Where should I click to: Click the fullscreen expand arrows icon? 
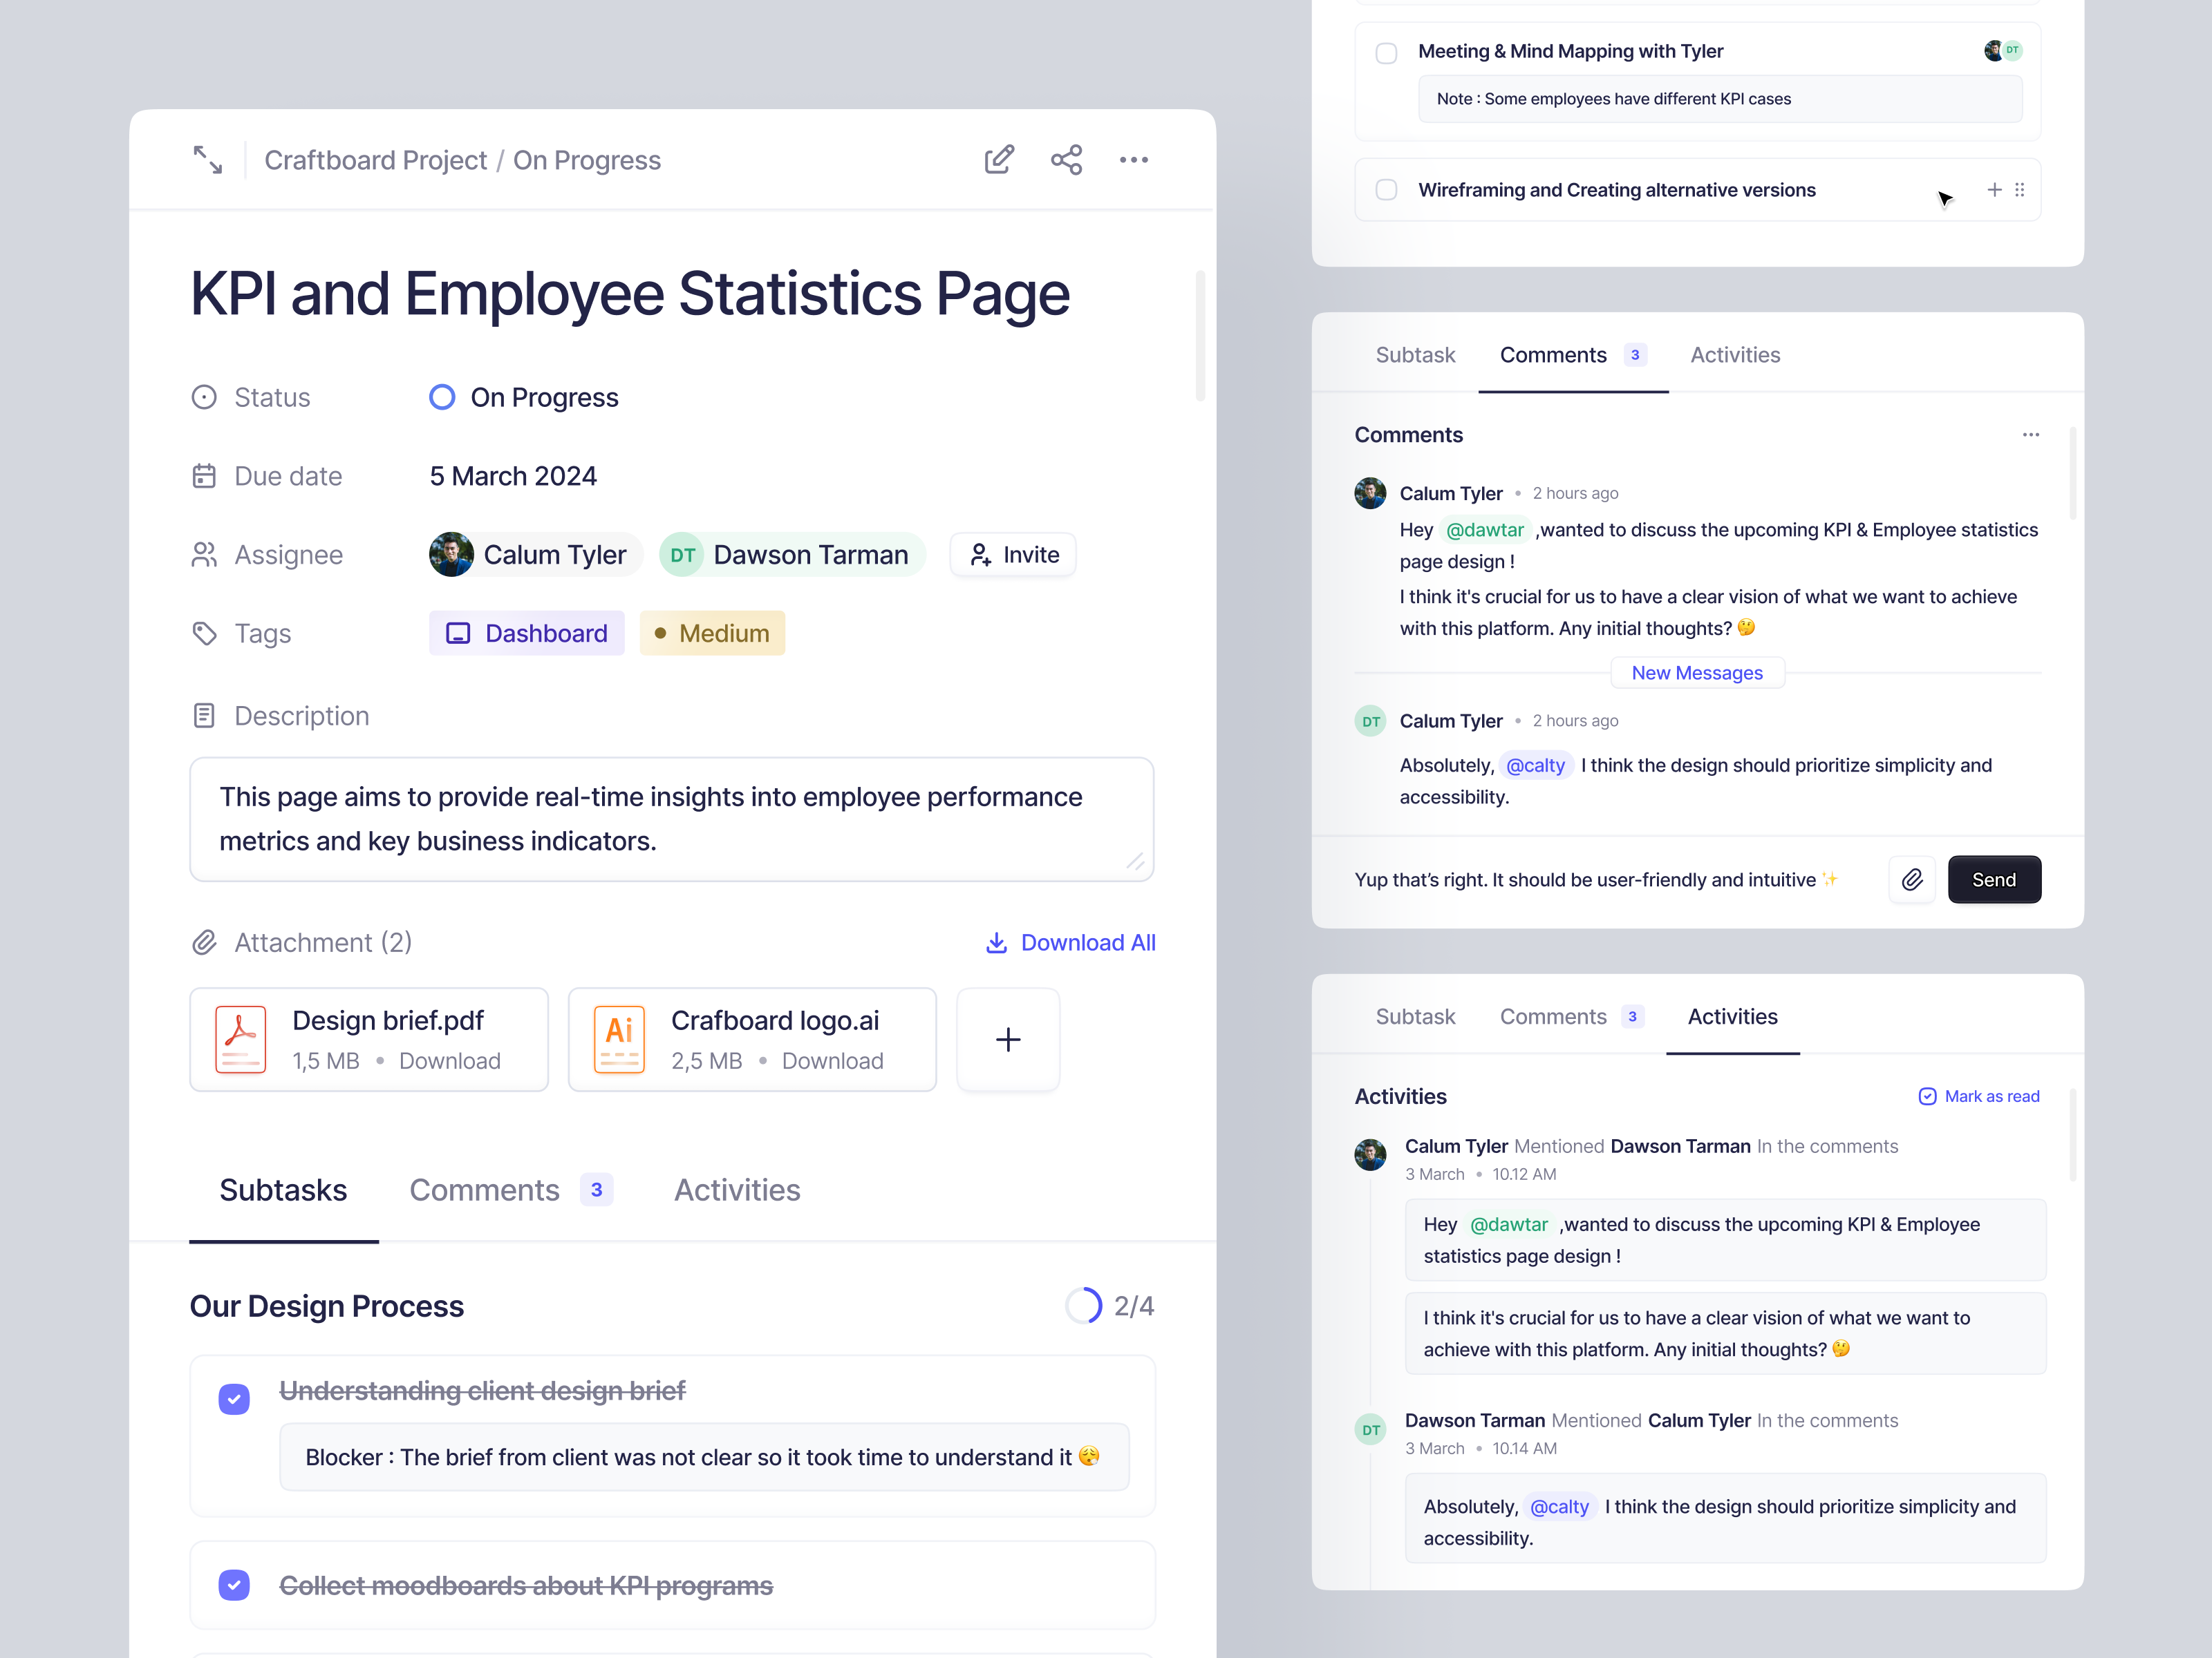coord(207,159)
